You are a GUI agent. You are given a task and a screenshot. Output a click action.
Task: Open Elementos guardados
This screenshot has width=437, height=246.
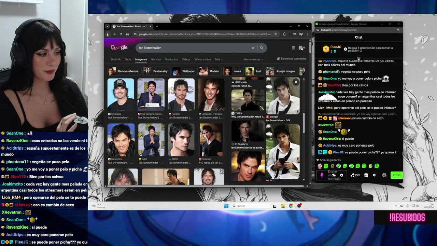(292, 59)
